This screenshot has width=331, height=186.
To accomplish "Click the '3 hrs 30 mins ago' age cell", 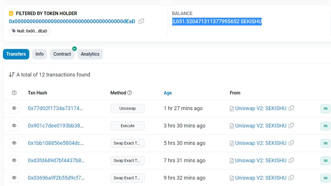I will coord(185,126).
